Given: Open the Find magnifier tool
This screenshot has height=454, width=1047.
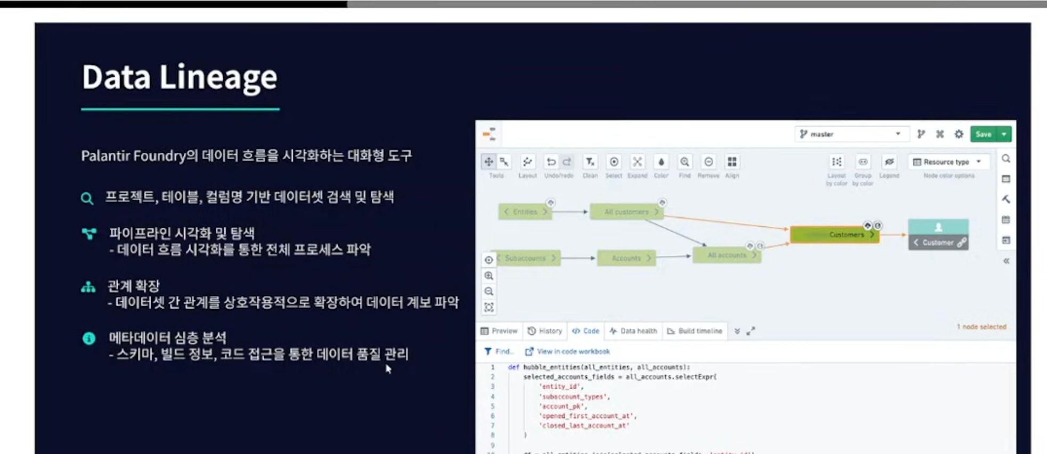Looking at the screenshot, I should [685, 162].
